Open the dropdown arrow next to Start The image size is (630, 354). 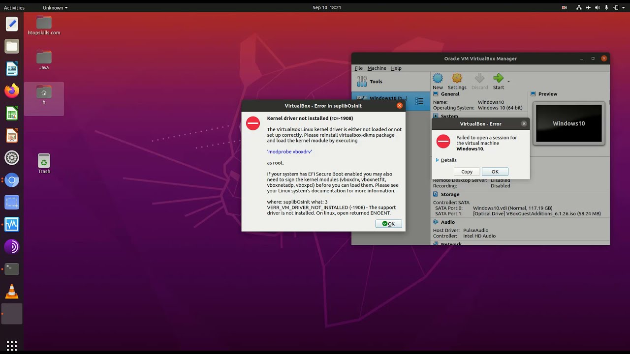click(x=509, y=82)
